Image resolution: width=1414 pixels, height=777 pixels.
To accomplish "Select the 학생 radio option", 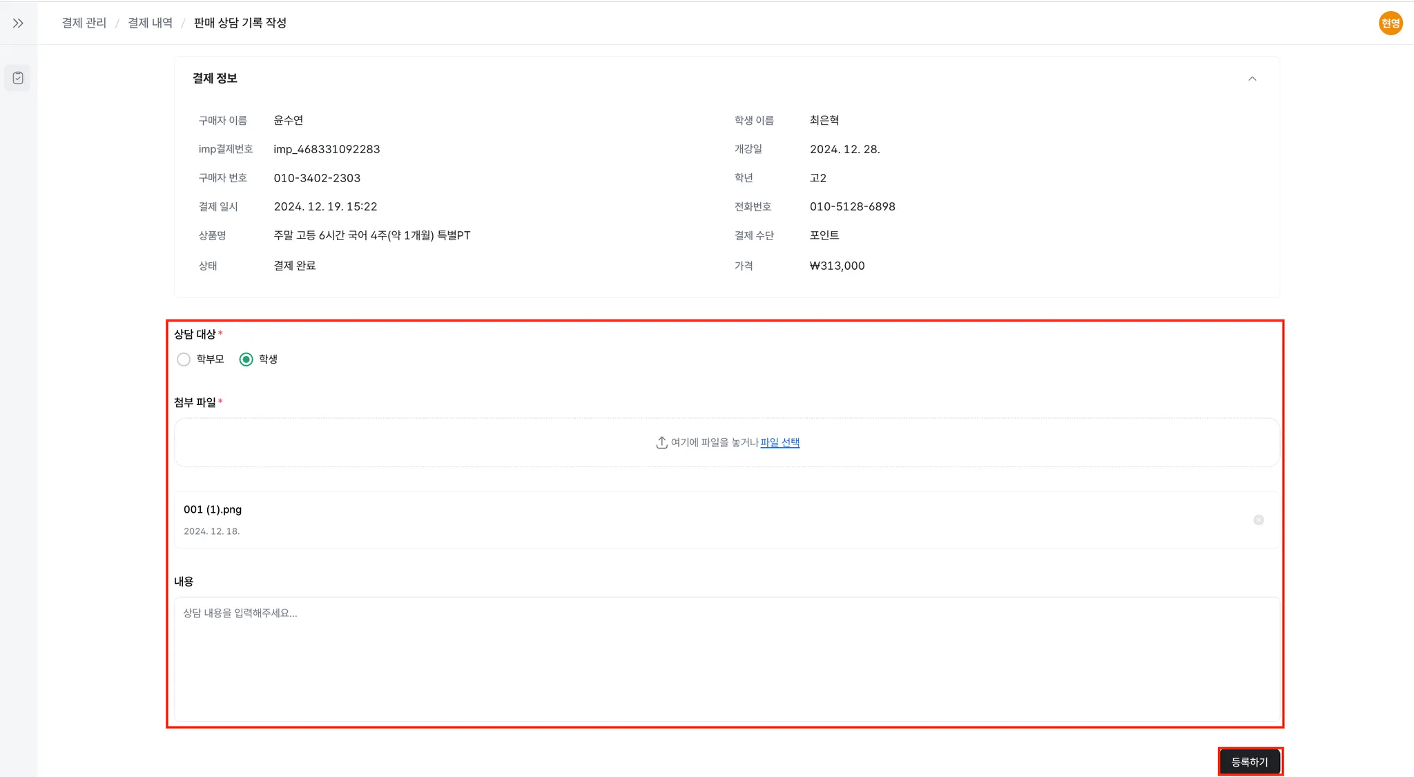I will 246,360.
